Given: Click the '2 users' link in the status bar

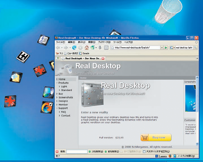Looking at the screenshot, I should click(x=162, y=156).
